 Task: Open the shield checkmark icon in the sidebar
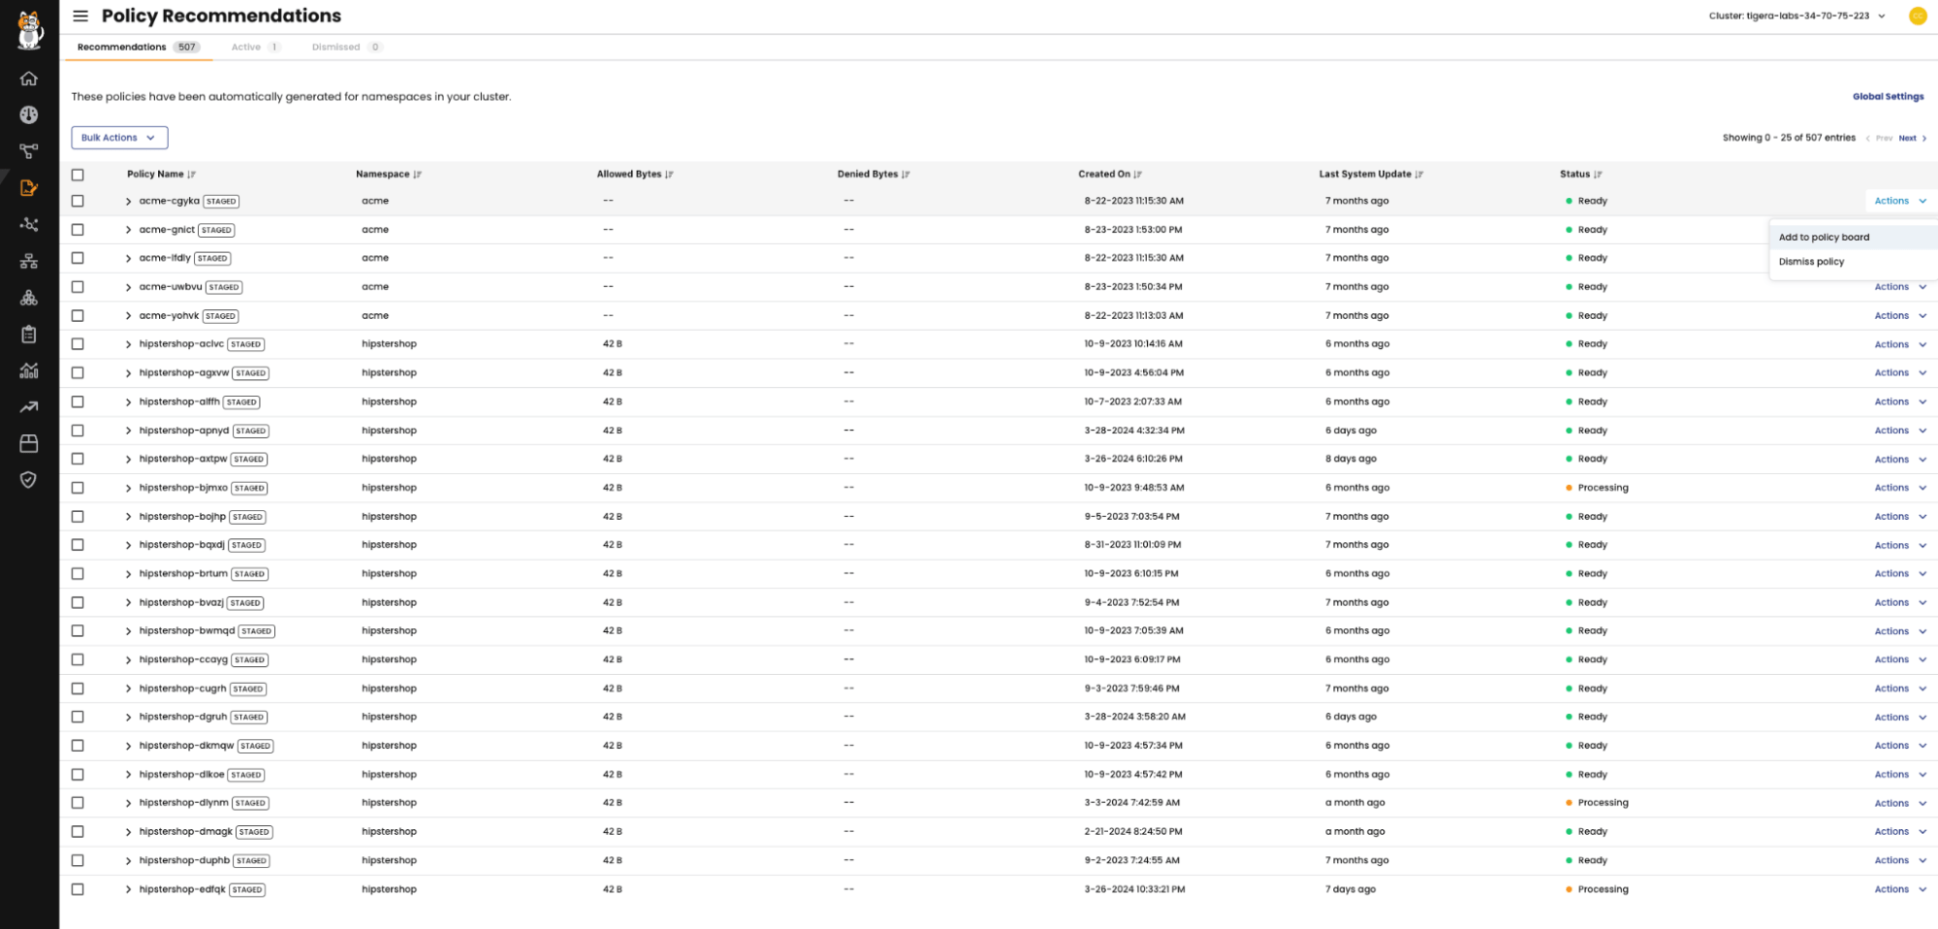pyautogui.click(x=29, y=480)
